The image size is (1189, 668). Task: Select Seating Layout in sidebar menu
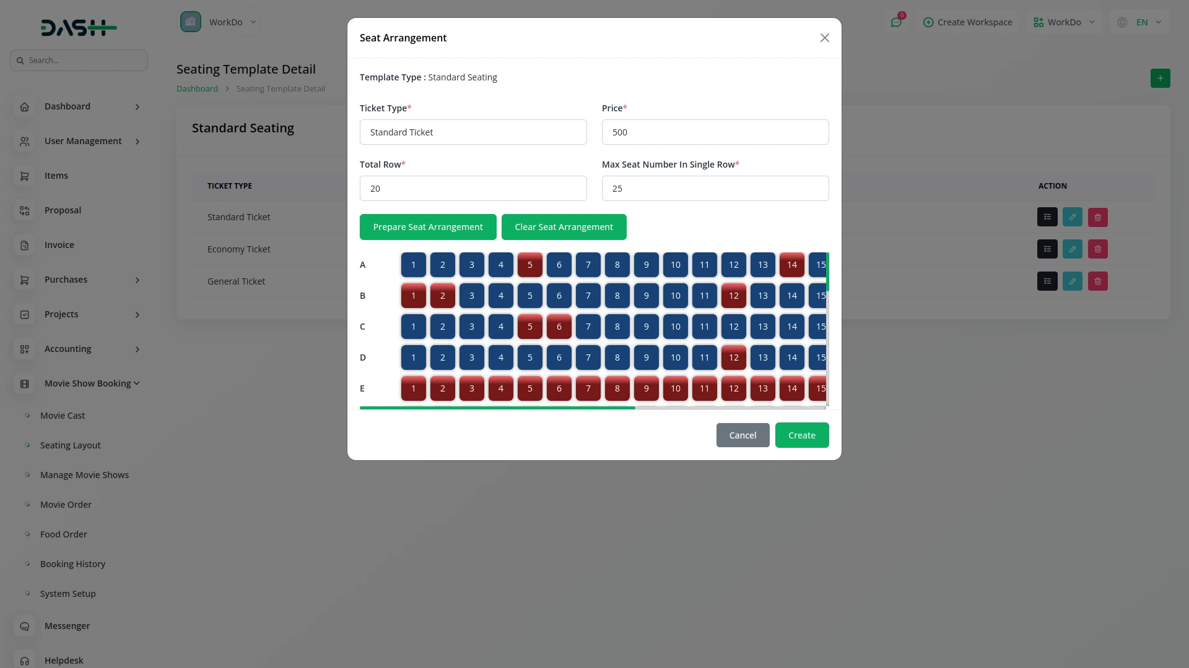(70, 445)
